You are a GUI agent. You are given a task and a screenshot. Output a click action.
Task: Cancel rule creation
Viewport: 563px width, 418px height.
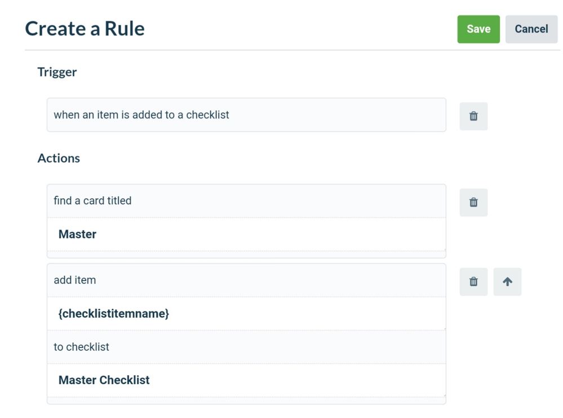click(531, 29)
